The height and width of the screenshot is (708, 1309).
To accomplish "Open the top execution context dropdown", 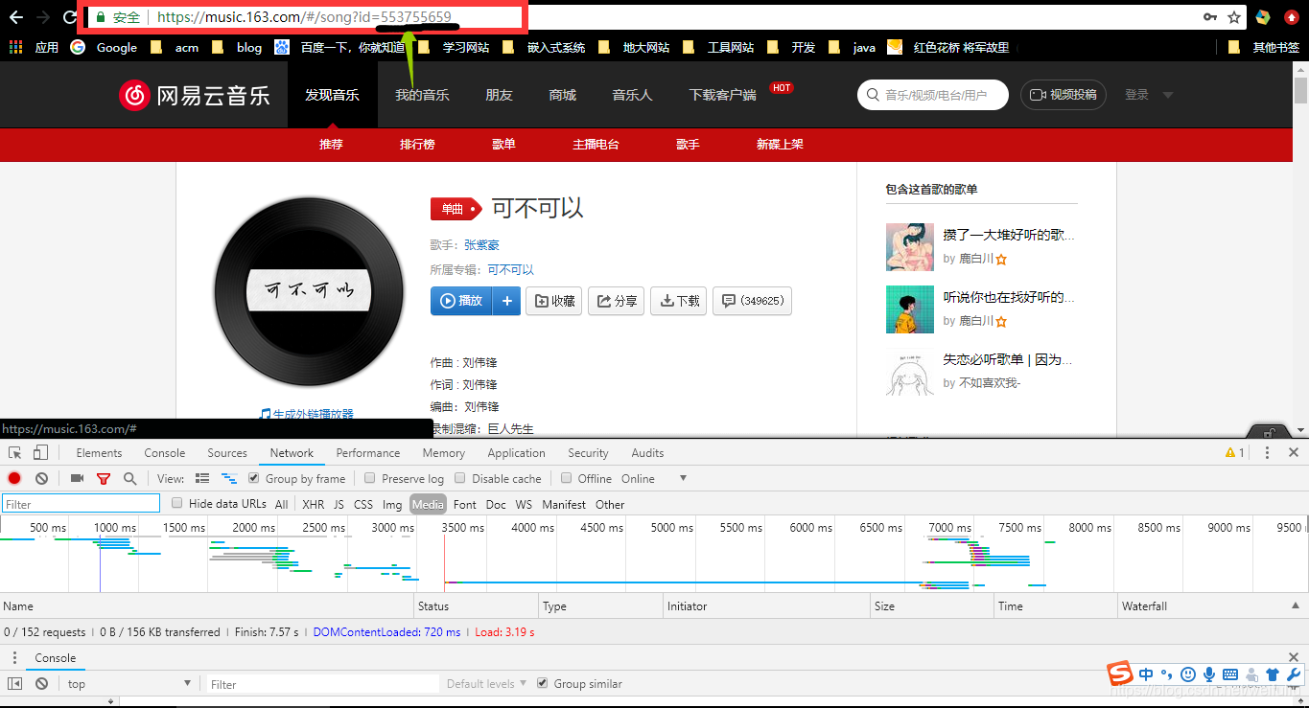I will click(129, 684).
